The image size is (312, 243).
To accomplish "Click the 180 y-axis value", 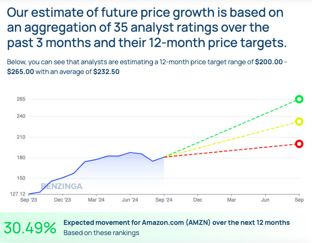I will (x=20, y=158).
